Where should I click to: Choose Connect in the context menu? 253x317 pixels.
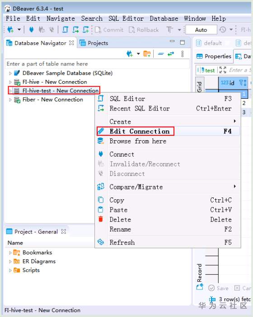click(x=168, y=154)
